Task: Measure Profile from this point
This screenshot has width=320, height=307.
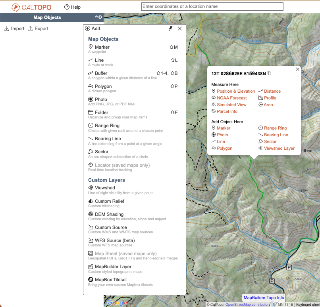Action: [x=270, y=98]
